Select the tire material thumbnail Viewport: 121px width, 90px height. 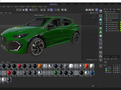(x=9, y=79)
